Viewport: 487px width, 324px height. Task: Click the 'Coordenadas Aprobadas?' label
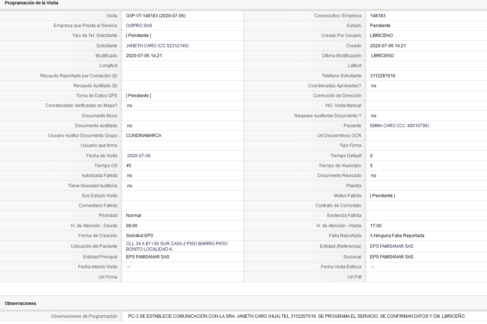click(335, 86)
